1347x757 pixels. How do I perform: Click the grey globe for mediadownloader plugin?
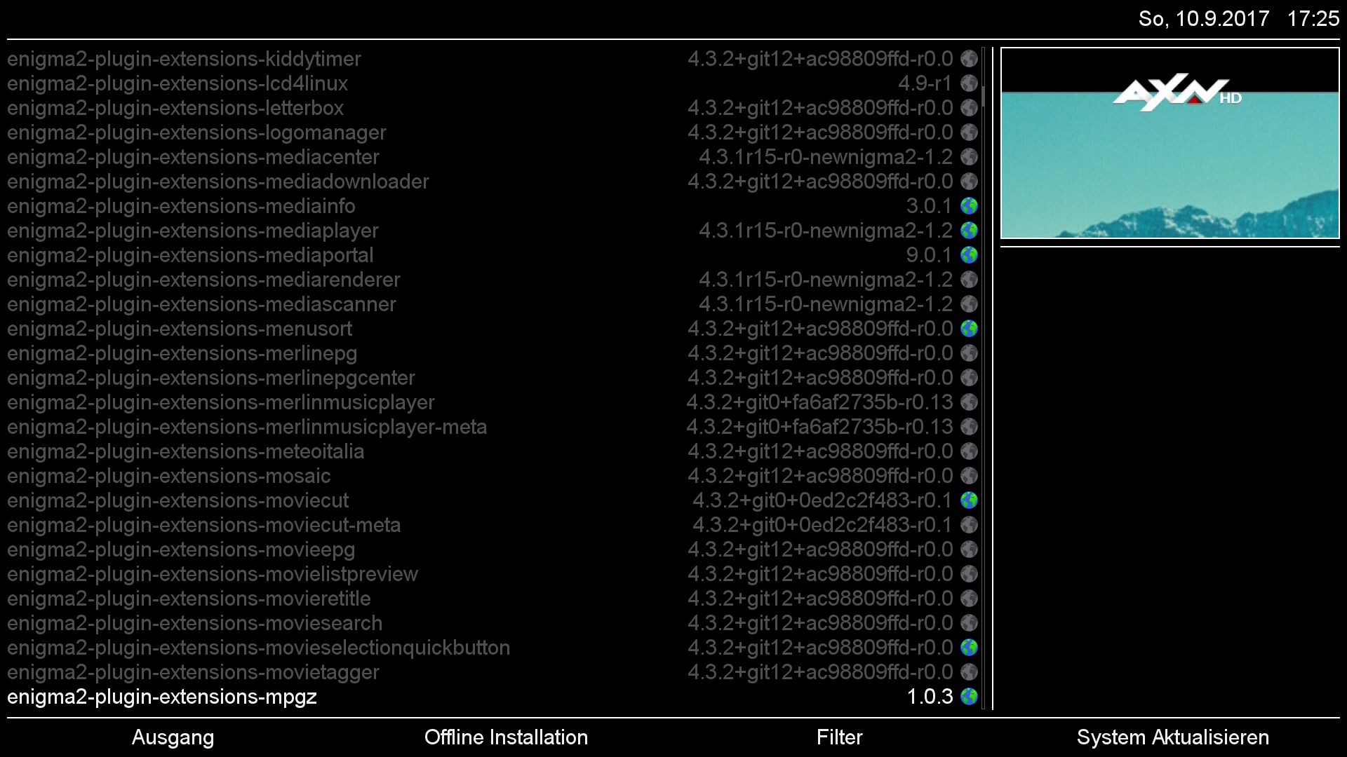tap(969, 182)
